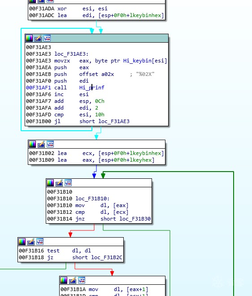The image size is (252, 296).
Task: Set node color for loc_F31AE3 block
Action: [x=29, y=38]
